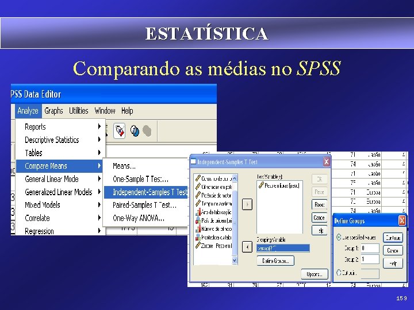This screenshot has width=414, height=310.
Task: Open the Help menu in the menu bar
Action: pos(127,111)
